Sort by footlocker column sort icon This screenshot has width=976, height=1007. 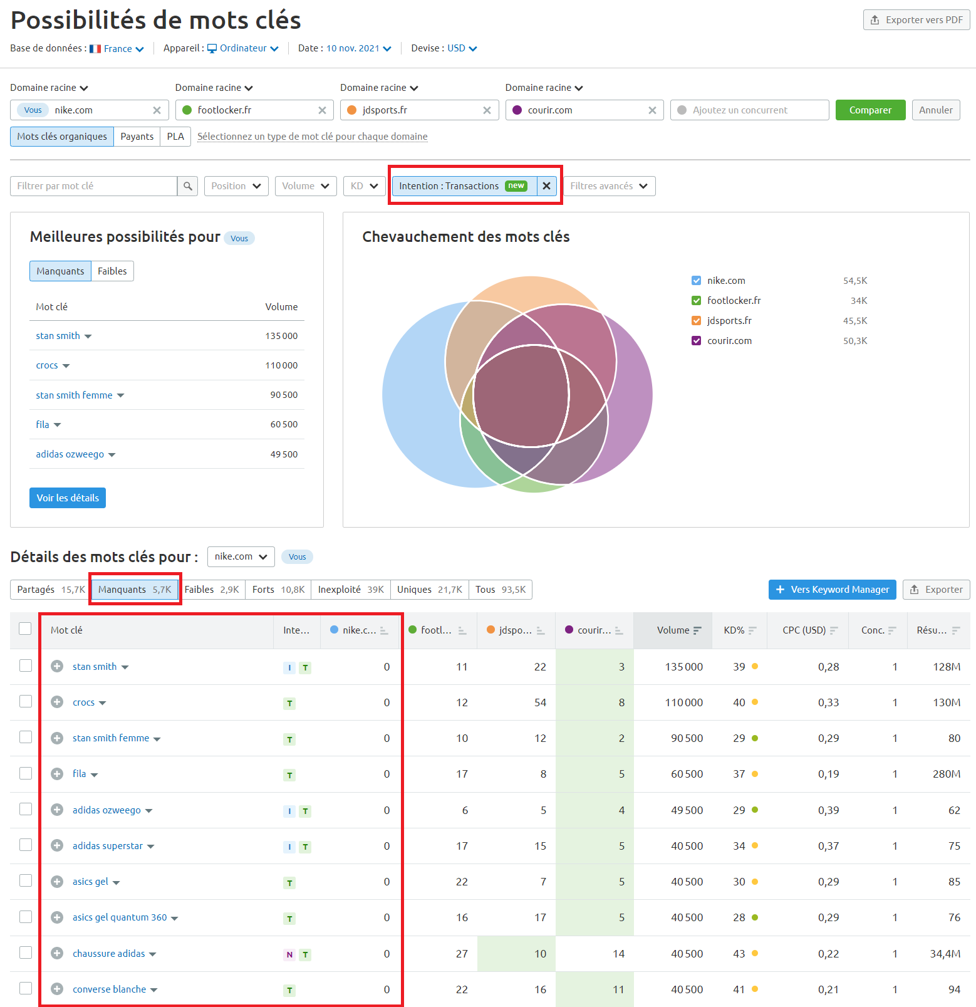pos(462,630)
